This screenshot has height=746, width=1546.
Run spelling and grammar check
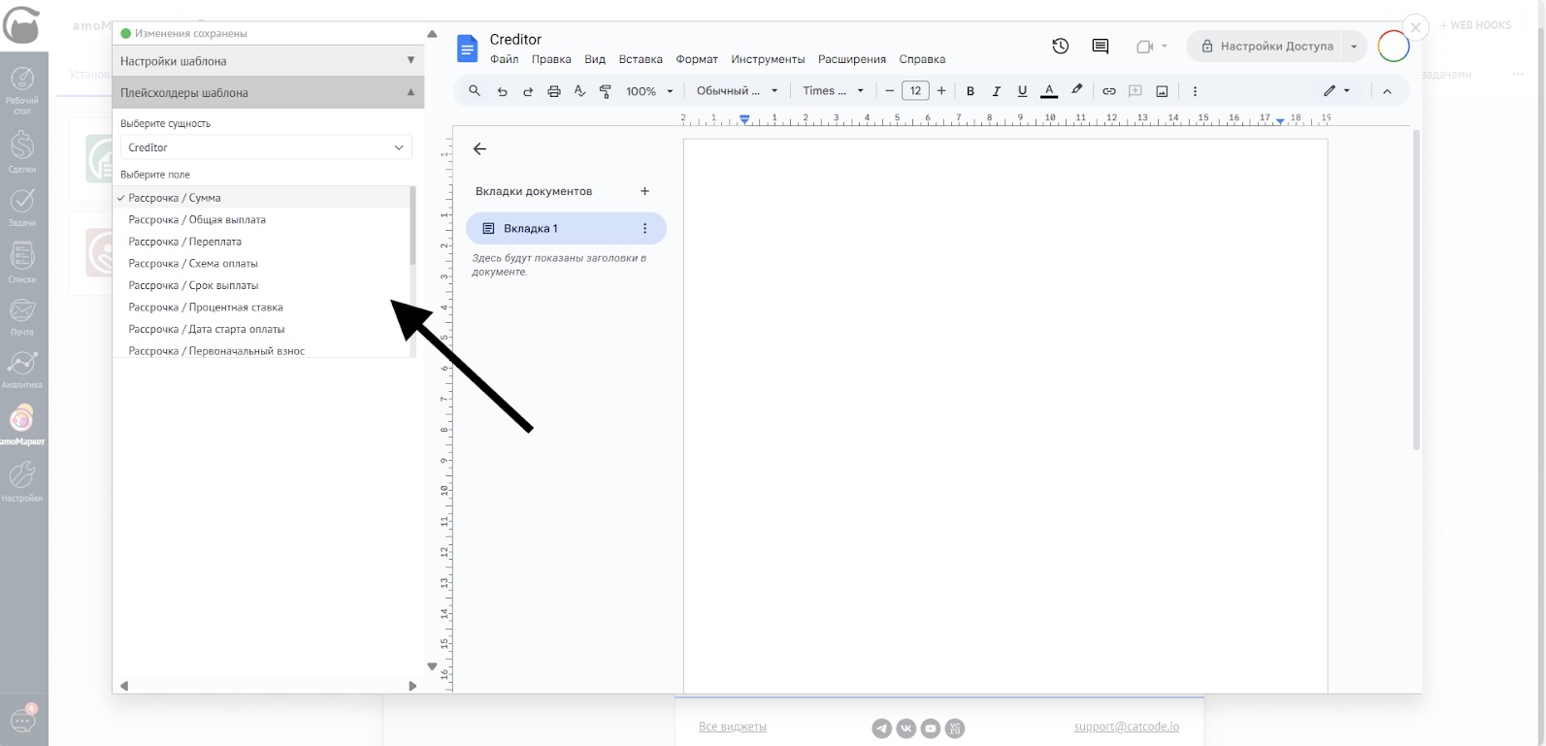[x=579, y=91]
